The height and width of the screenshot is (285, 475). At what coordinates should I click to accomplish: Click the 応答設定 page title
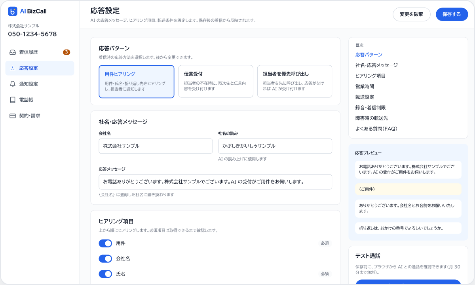[x=105, y=11]
